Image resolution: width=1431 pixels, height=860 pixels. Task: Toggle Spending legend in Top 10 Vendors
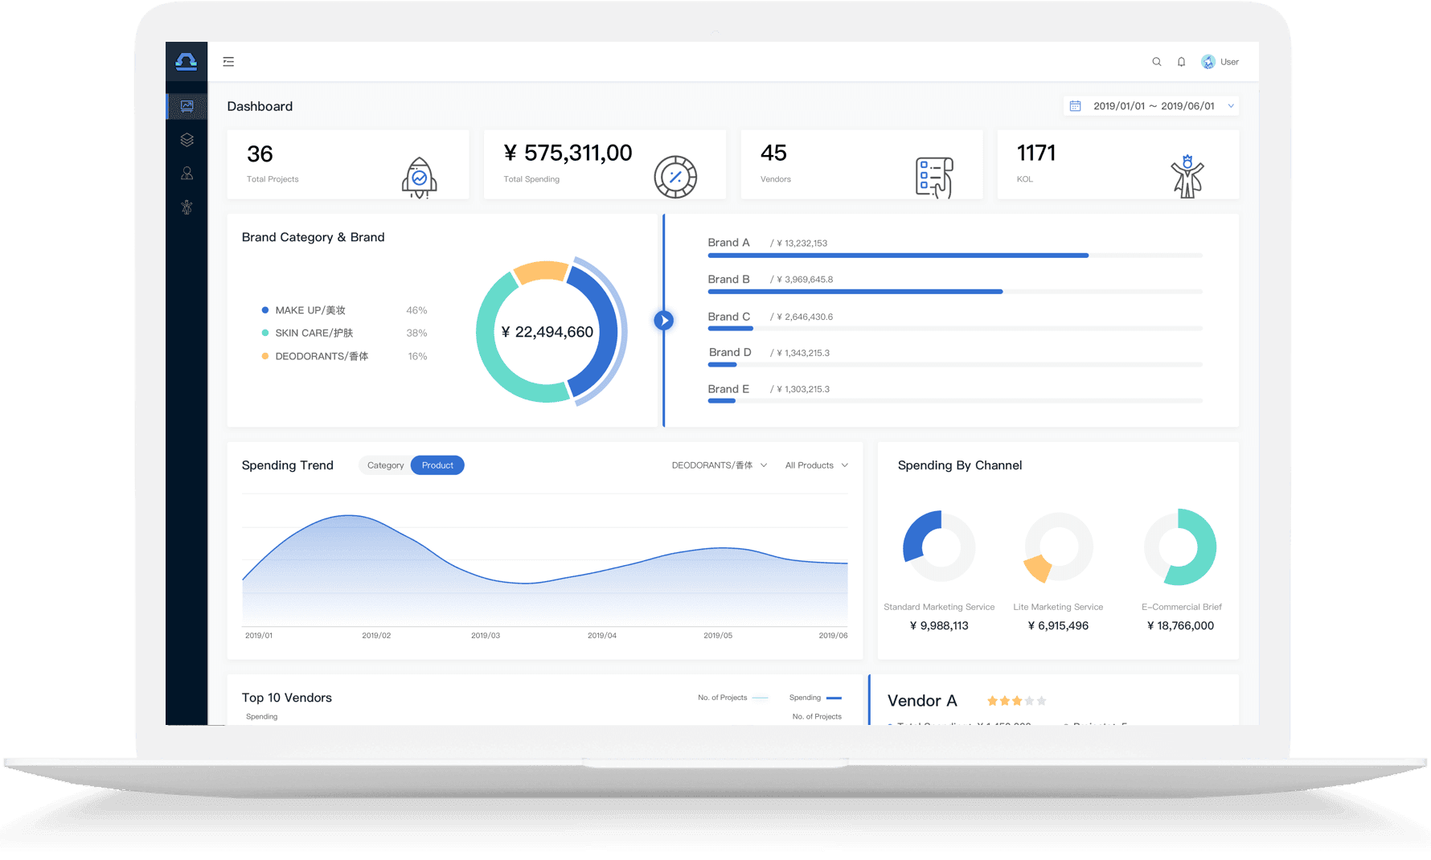815,698
